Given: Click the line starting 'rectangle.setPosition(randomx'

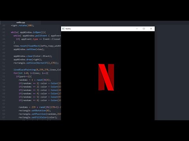Looking at the screenshot, I should point(40,114).
